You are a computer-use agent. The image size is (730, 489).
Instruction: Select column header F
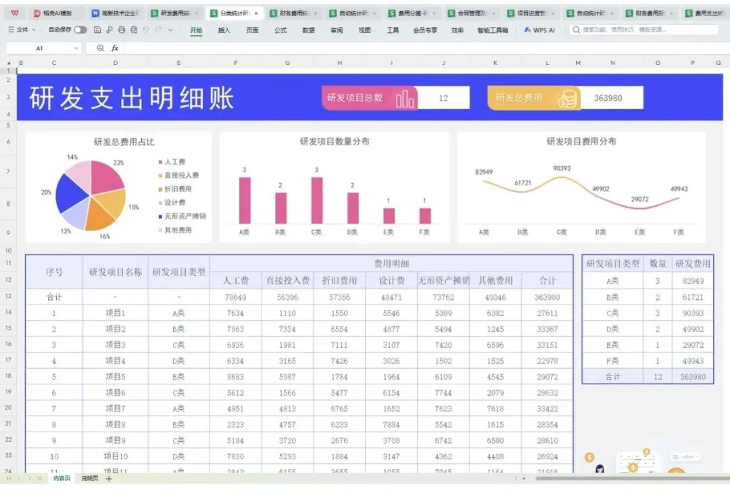[x=236, y=63]
